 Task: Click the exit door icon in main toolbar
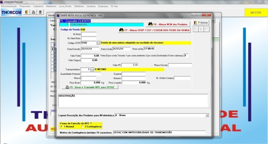(x=27, y=12)
